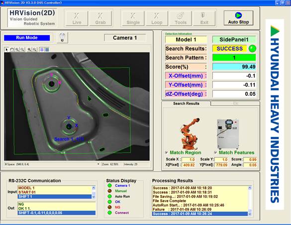Click the Angle 0.05 field

tap(250, 165)
